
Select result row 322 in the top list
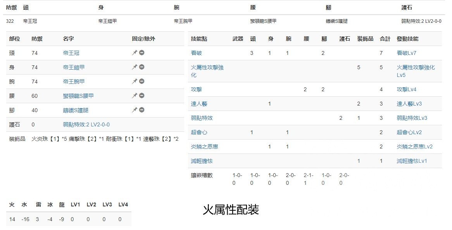tap(9, 22)
